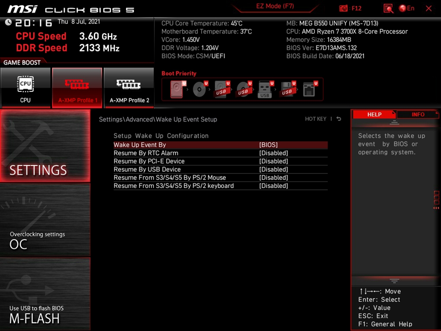
Task: Change Resume By RTC Alarm value
Action: [x=273, y=153]
